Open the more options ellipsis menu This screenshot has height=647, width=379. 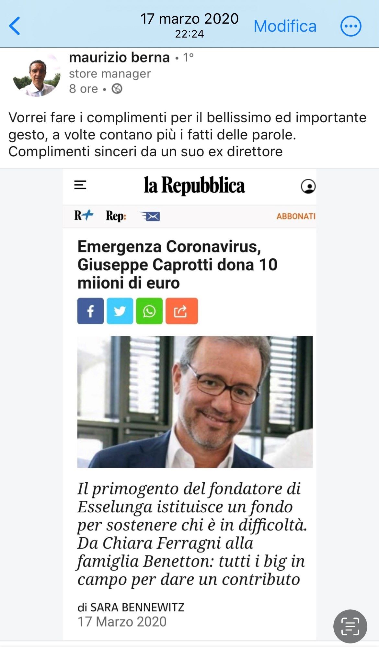pos(350,26)
